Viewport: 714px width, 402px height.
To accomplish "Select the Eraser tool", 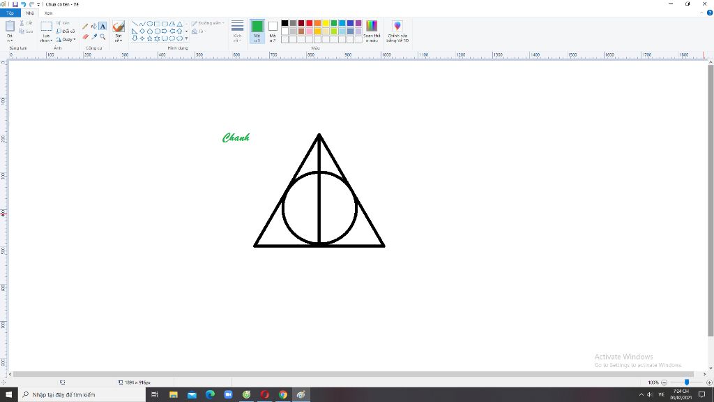I will (85, 37).
